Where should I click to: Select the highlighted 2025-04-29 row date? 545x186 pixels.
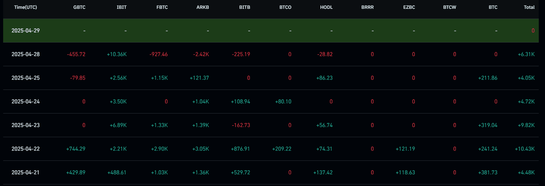pyautogui.click(x=26, y=31)
